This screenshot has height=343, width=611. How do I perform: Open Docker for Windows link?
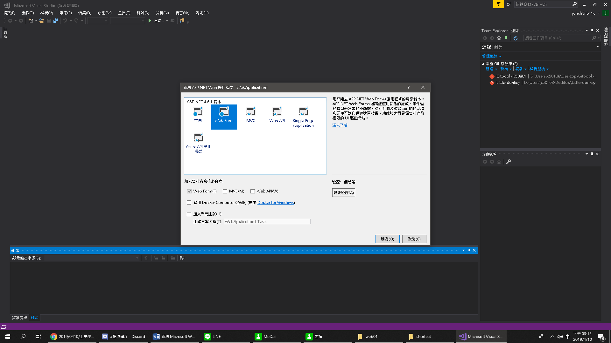(x=276, y=203)
